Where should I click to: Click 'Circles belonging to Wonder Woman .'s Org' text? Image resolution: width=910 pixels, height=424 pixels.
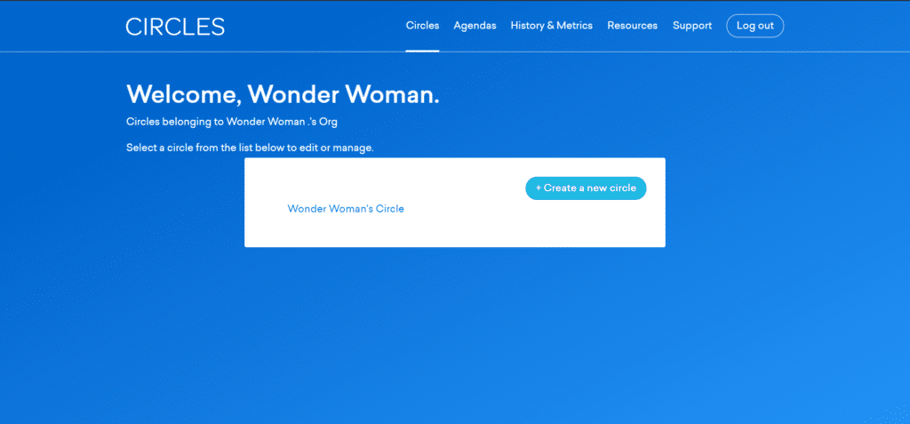(x=232, y=122)
